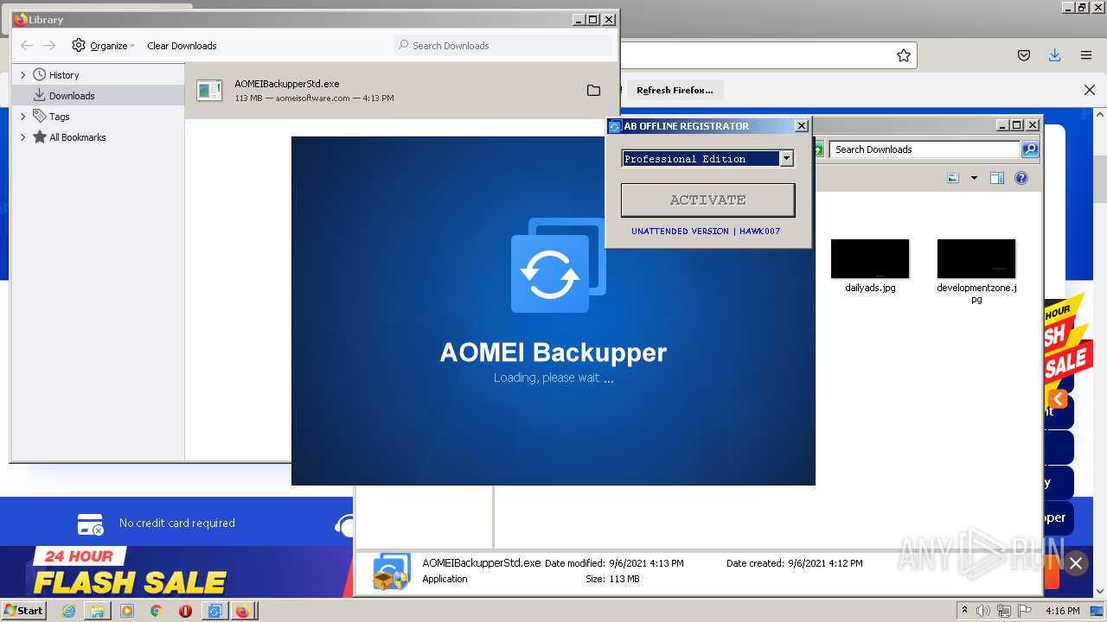Click the volume tray icon

pyautogui.click(x=984, y=611)
